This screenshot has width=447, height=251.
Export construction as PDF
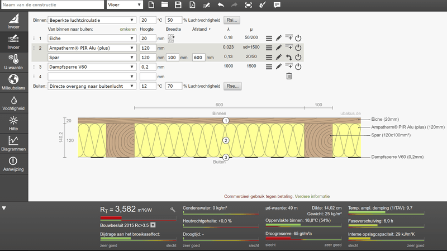[x=192, y=5]
